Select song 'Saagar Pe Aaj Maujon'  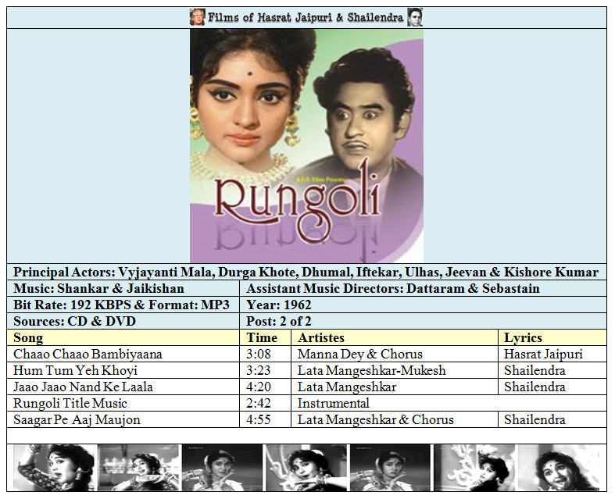pyautogui.click(x=77, y=420)
